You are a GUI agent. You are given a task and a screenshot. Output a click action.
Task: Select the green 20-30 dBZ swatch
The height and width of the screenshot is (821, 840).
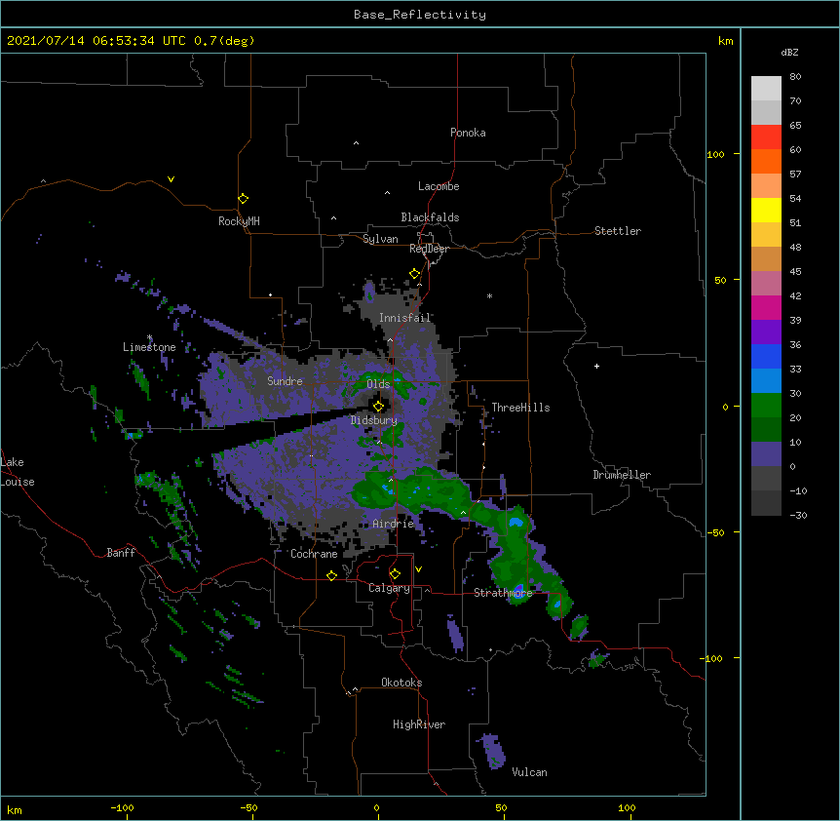click(x=766, y=406)
